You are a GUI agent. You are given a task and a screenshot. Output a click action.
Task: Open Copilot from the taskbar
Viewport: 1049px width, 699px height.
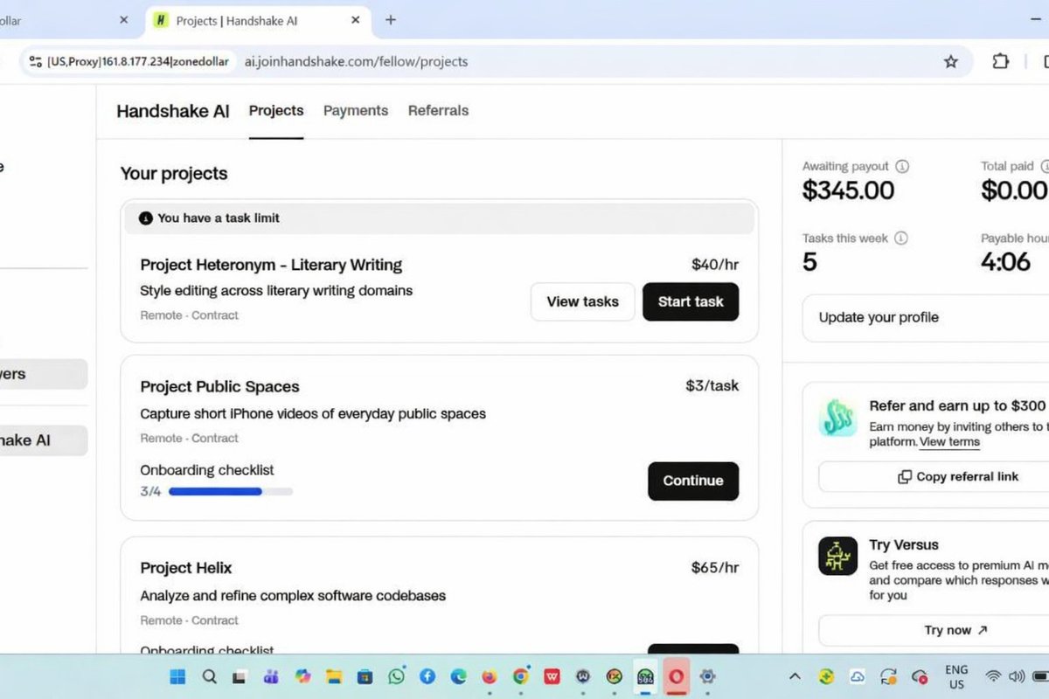click(x=302, y=676)
